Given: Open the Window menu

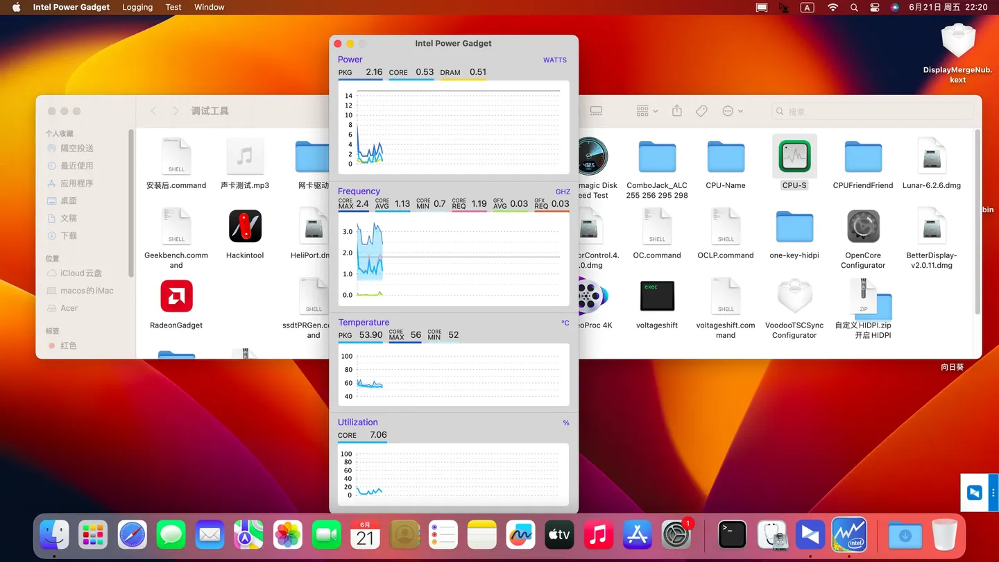Looking at the screenshot, I should coord(209,7).
